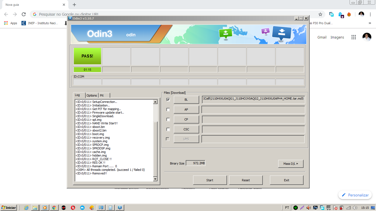
Task: Open the Ghostery extension icon
Action: pyautogui.click(x=340, y=15)
